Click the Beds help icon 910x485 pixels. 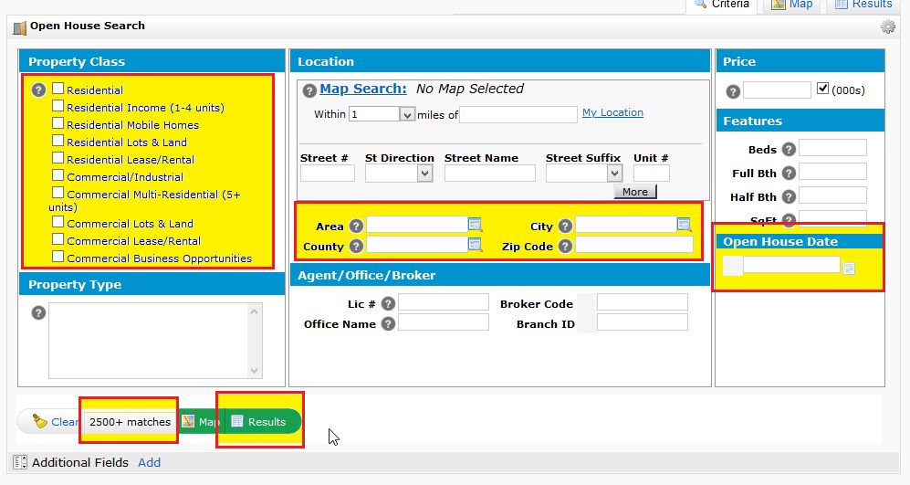(x=788, y=149)
